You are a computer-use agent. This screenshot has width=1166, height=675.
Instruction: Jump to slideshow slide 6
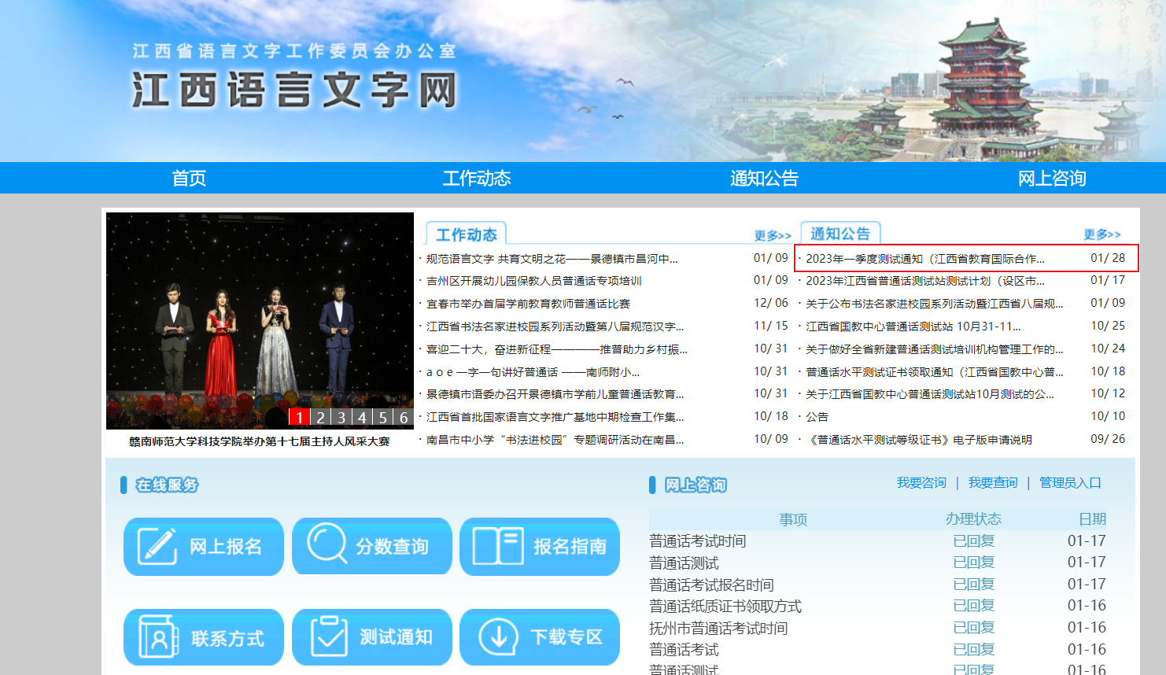coord(404,417)
